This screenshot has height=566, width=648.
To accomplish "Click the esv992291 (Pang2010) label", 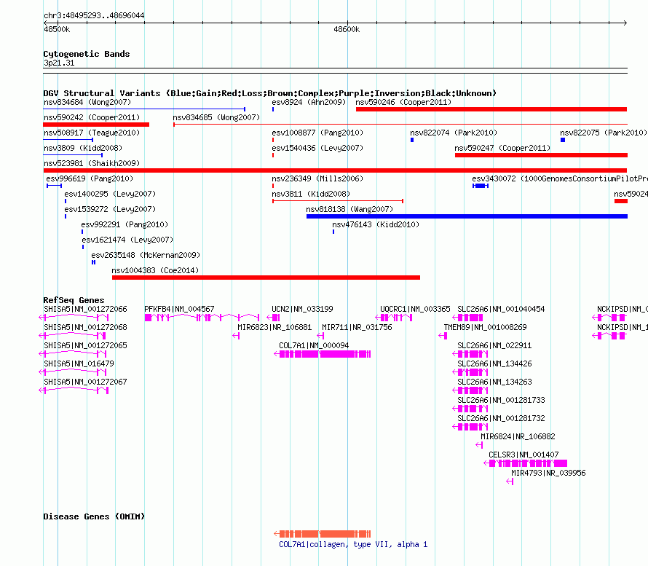I will point(125,224).
